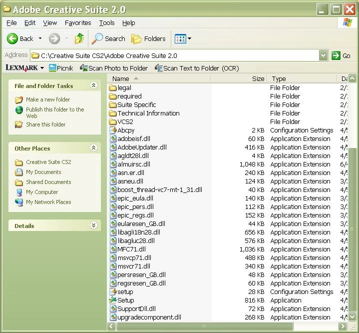Select the VCS2 folder icon

(113, 122)
